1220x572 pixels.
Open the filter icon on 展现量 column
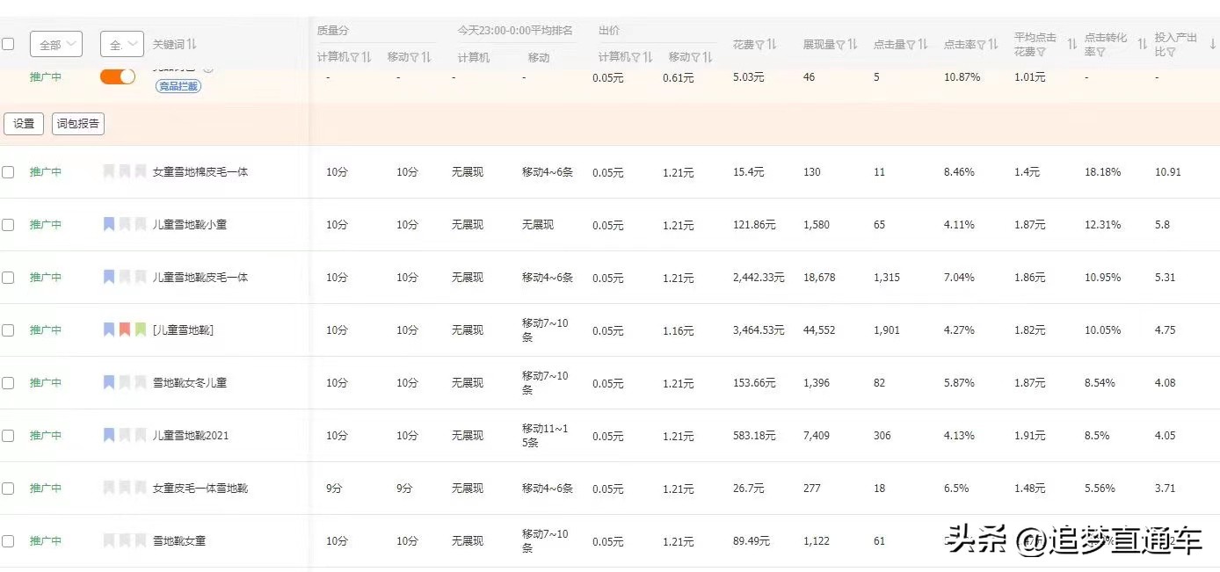coord(843,42)
